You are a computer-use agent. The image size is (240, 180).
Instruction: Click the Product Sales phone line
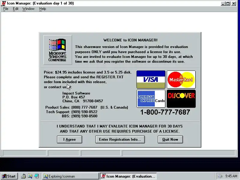click(x=87, y=107)
